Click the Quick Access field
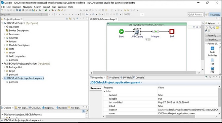This screenshot has height=123, width=222. click(196, 15)
